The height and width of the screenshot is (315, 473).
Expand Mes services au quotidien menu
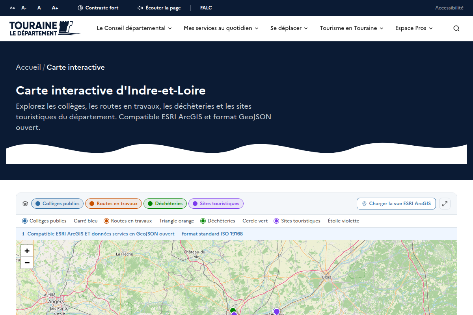coord(221,28)
